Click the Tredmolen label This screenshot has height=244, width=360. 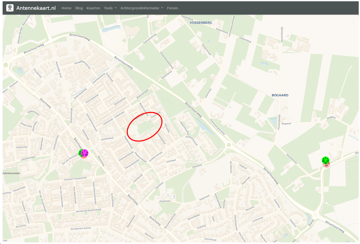click(x=22, y=147)
